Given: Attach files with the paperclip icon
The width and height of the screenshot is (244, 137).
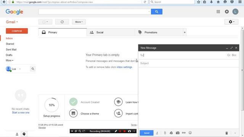Looking at the screenshot, I should point(165,133).
